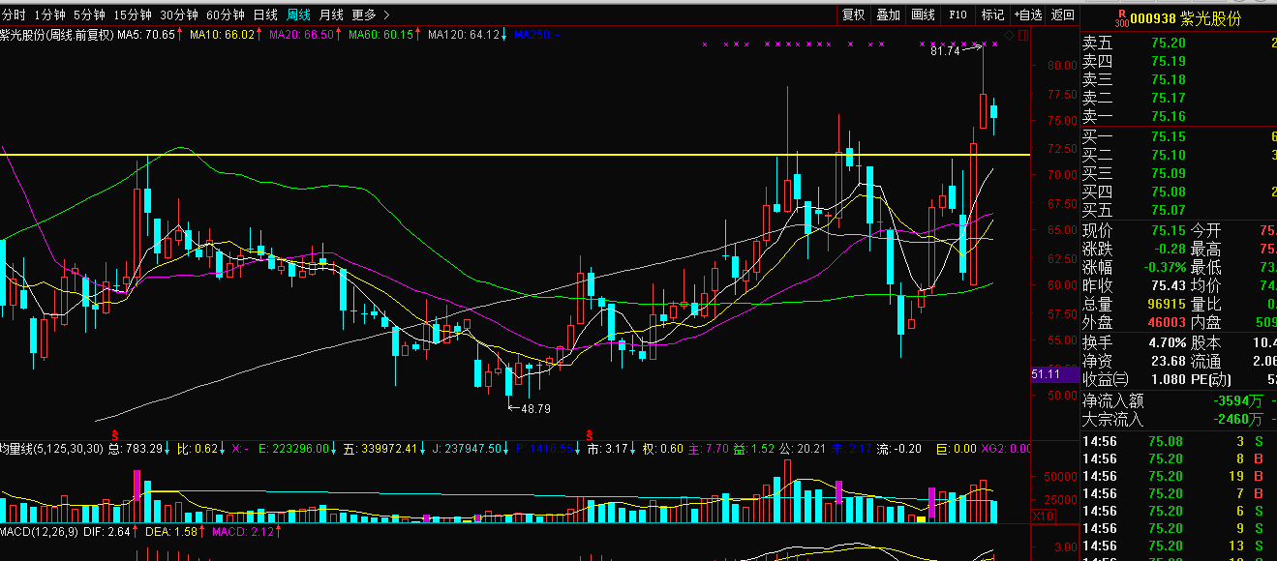The height and width of the screenshot is (561, 1277).
Task: Click the 昨收 value 75.43
Action: pyautogui.click(x=1168, y=285)
